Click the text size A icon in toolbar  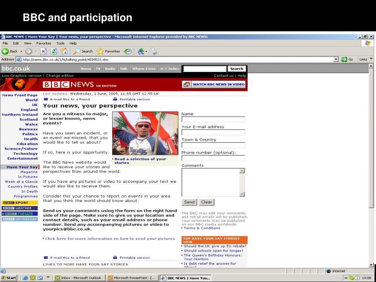point(141,51)
